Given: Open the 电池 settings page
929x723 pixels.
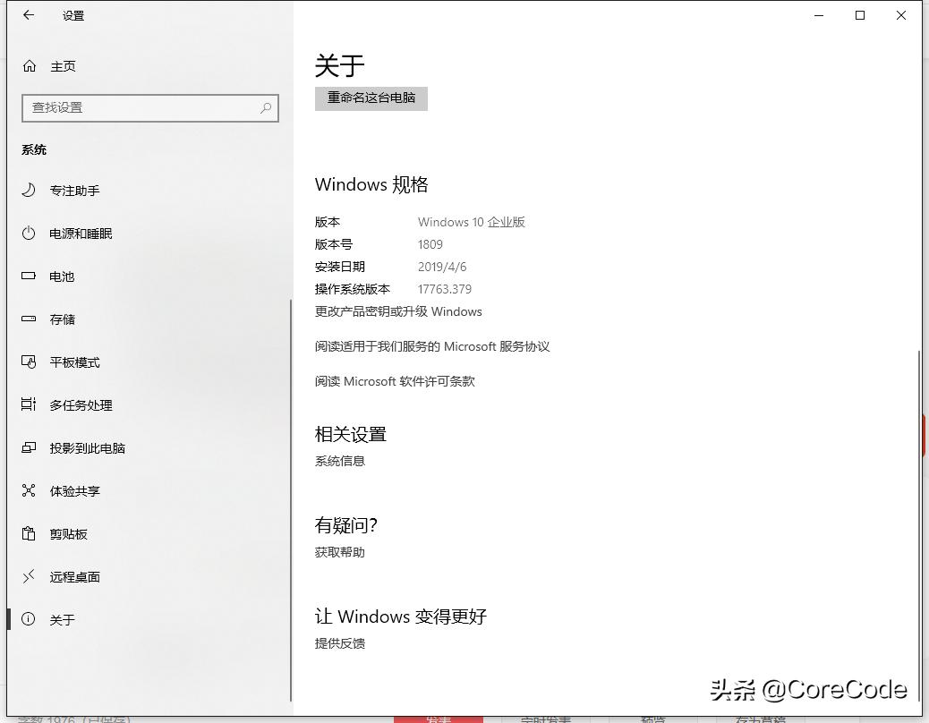Looking at the screenshot, I should (61, 276).
